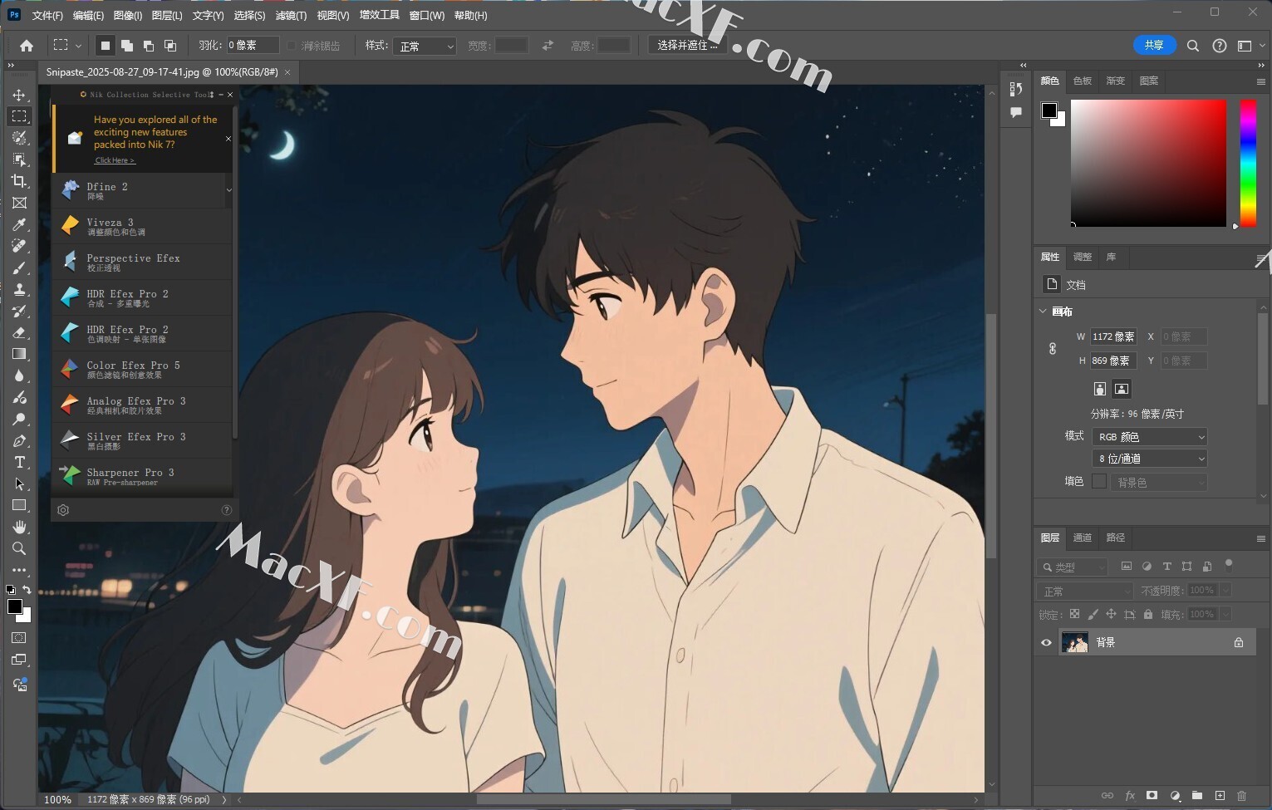Set canvas to landscape orientation
This screenshot has width=1272, height=810.
point(1122,389)
